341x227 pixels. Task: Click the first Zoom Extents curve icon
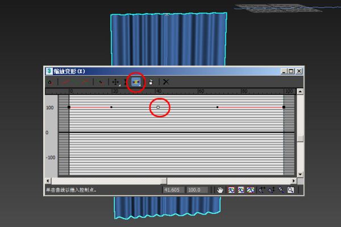231,190
